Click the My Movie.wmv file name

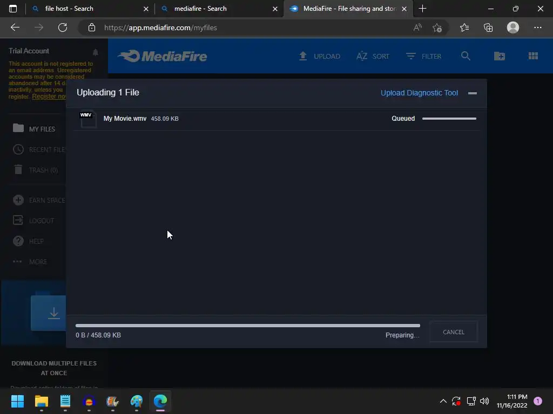point(125,119)
